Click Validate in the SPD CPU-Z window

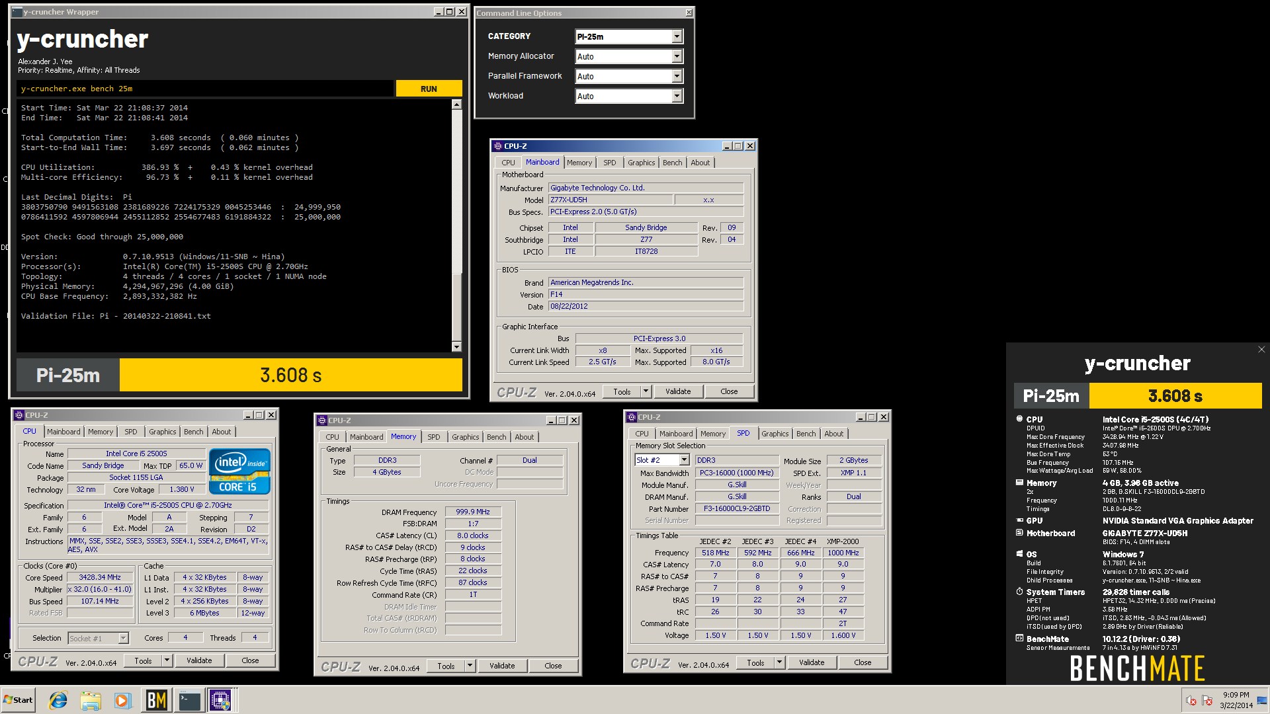coord(812,662)
